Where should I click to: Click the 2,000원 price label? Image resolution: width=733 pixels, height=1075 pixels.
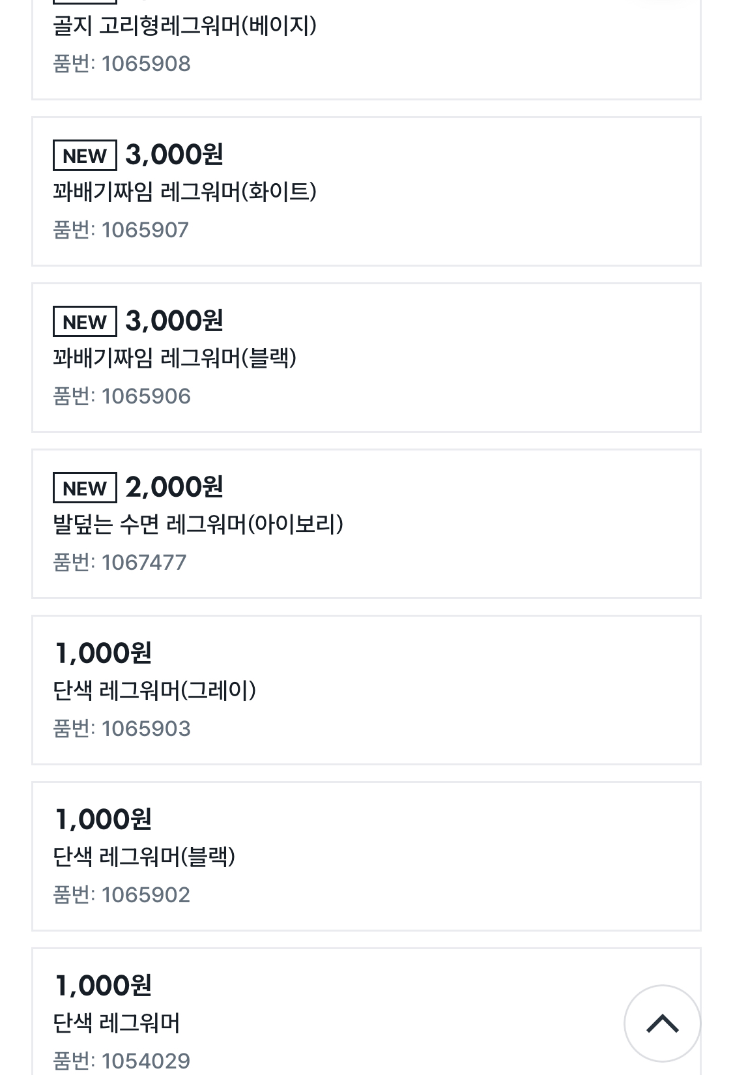(x=174, y=487)
